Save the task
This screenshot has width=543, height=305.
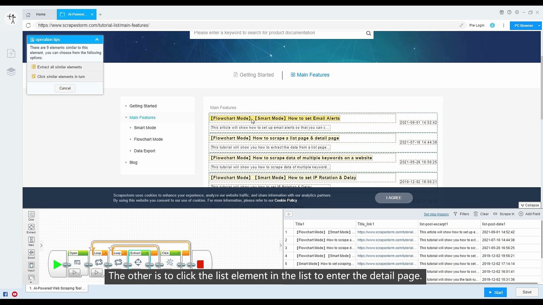coord(527,292)
